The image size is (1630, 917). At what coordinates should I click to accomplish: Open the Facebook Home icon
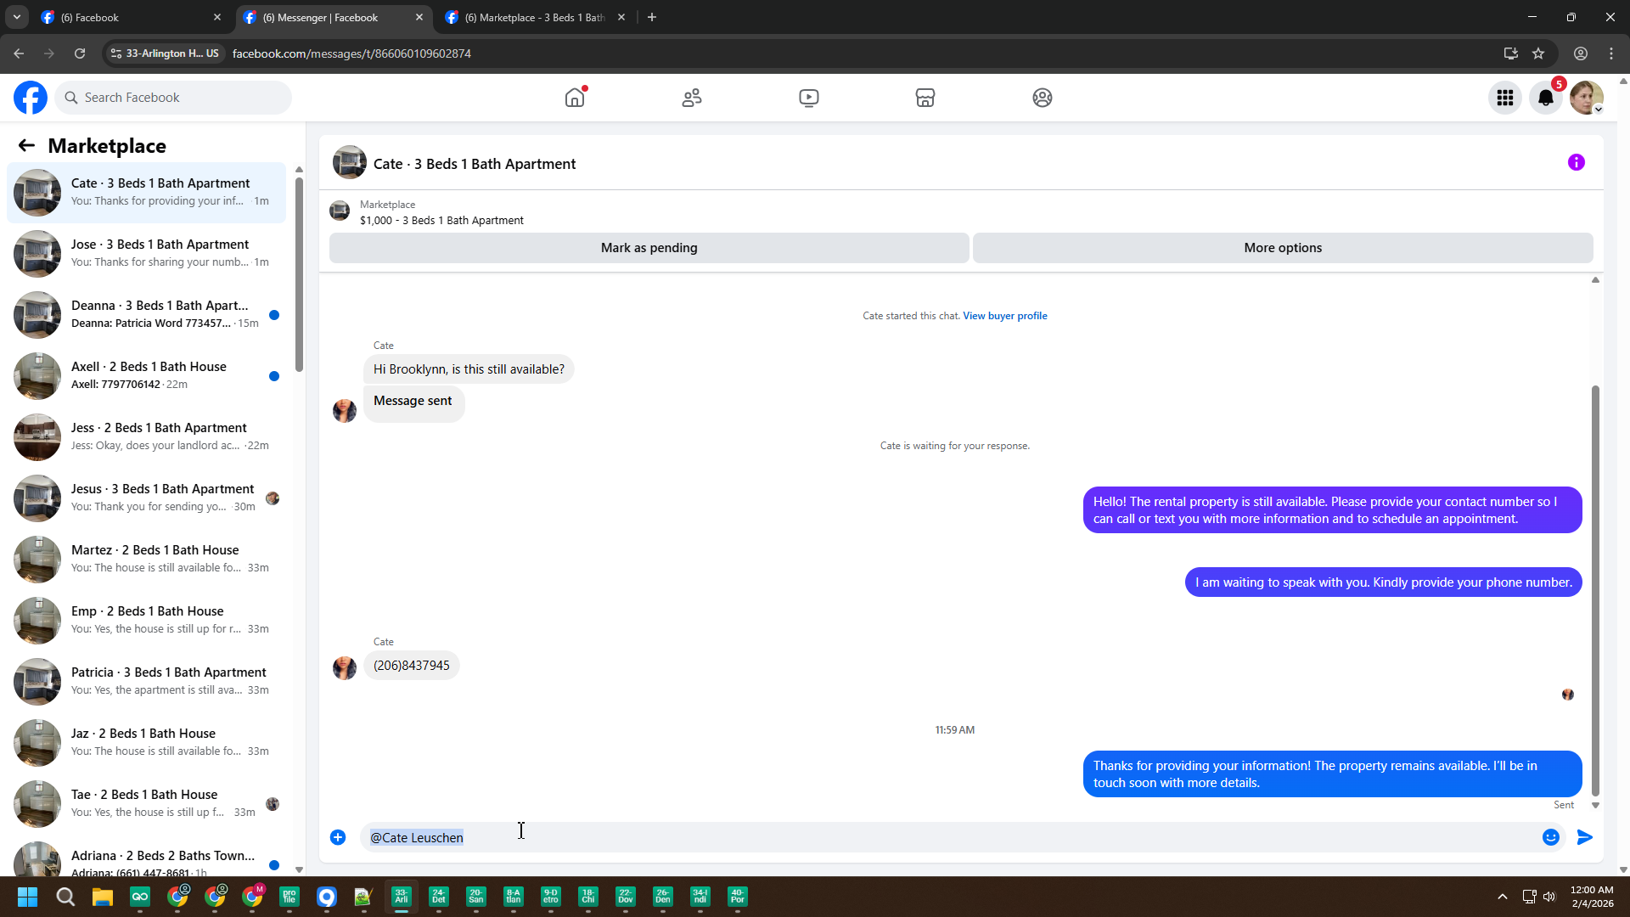575,98
